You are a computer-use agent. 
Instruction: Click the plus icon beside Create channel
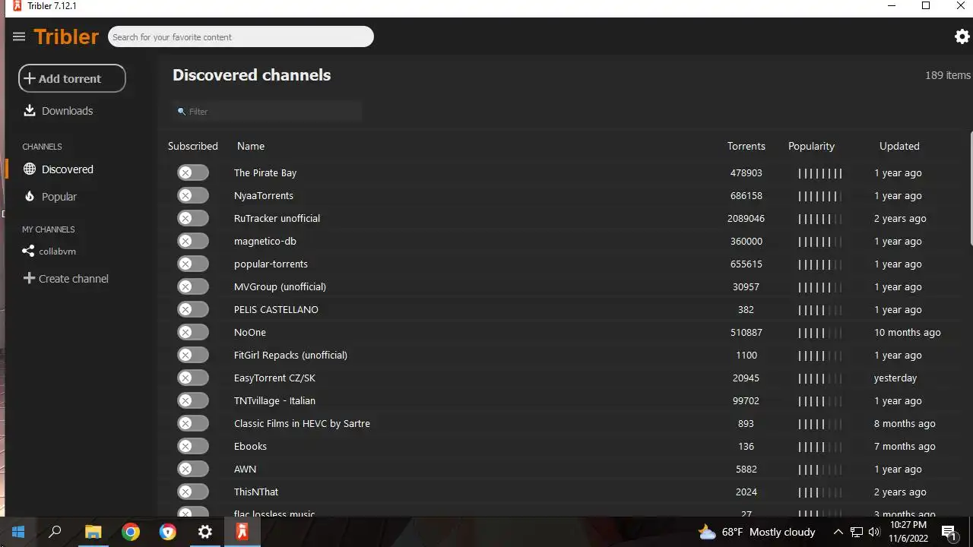pos(29,279)
